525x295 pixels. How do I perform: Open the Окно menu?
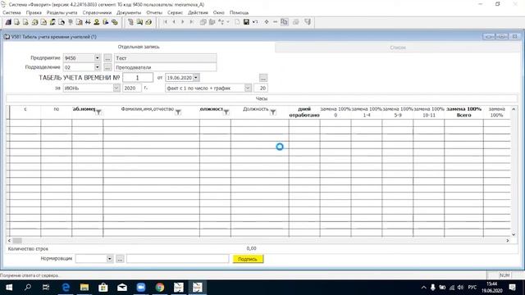219,12
